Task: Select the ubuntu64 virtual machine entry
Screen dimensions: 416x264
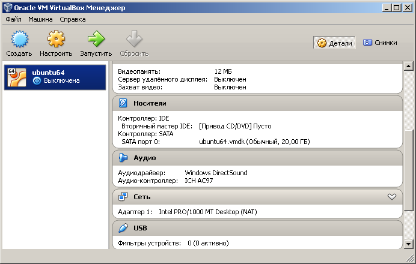Action: tap(55, 77)
